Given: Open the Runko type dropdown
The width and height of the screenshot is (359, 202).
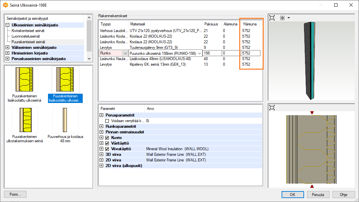Looking at the screenshot, I should click(125, 53).
